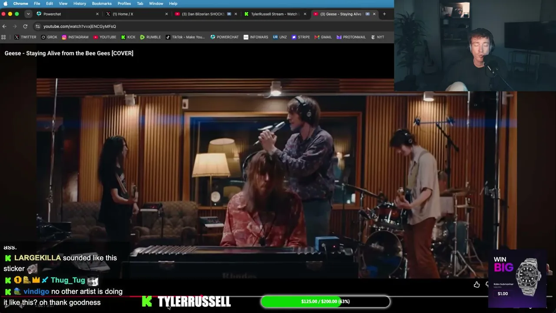
Task: Open the History menu
Action: coord(79,3)
